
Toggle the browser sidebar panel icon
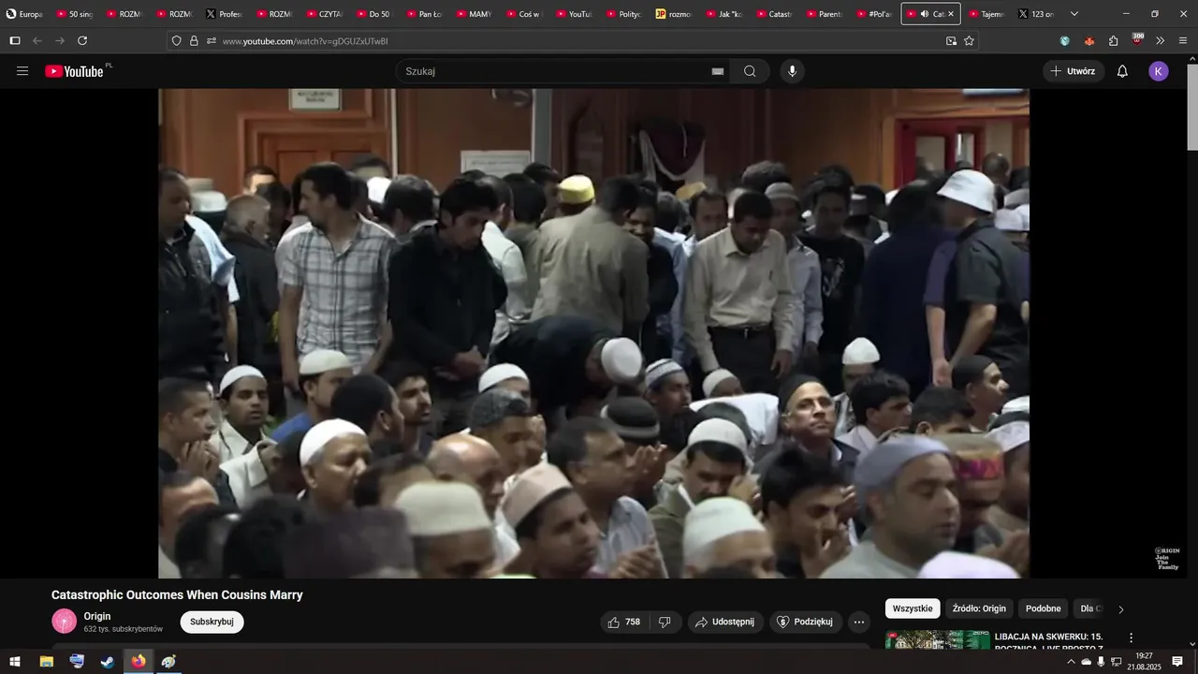pos(15,41)
